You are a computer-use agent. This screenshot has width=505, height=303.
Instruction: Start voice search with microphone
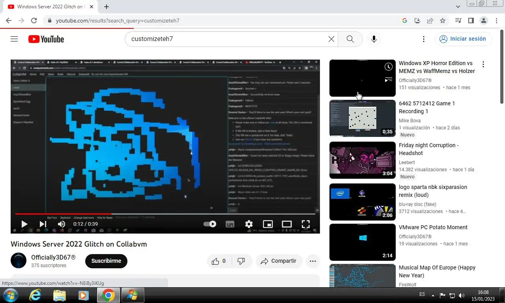click(374, 39)
